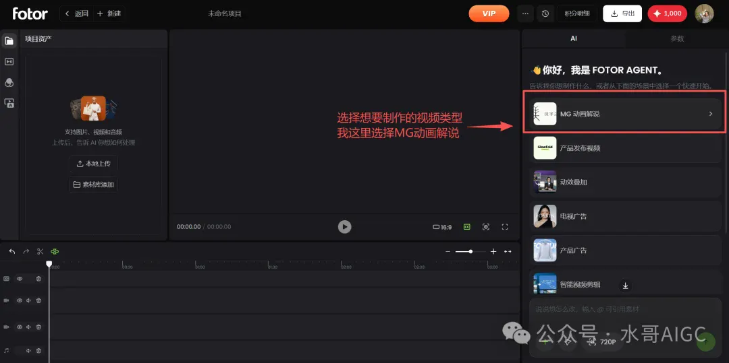Screen dimensions: 729x363
Task: Select the 产品发布视频 scenario
Action: 625,148
